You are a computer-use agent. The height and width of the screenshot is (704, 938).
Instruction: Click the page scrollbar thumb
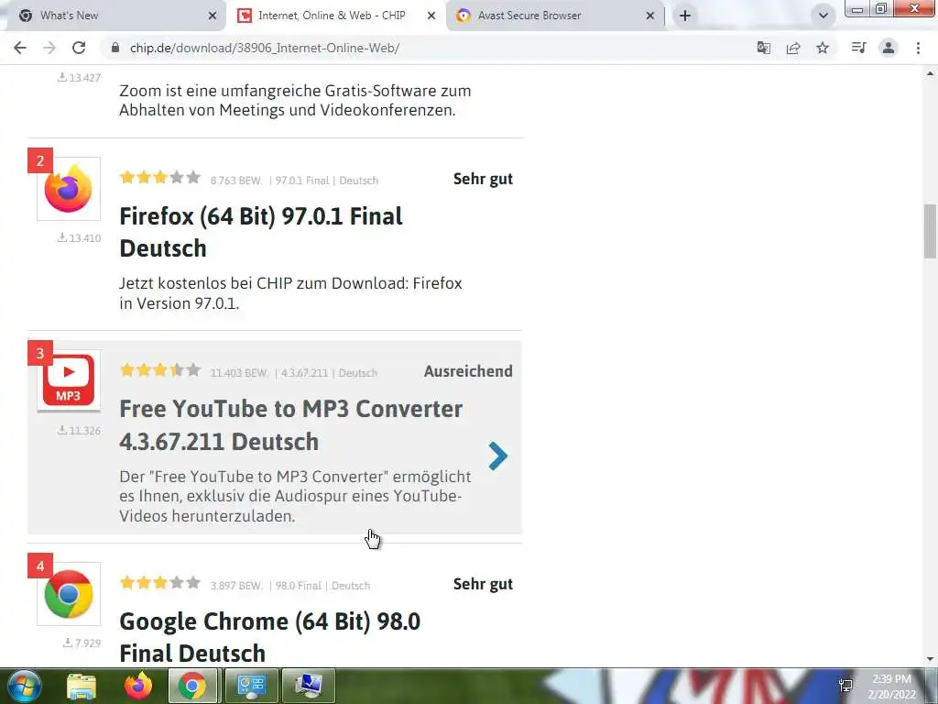click(x=930, y=231)
